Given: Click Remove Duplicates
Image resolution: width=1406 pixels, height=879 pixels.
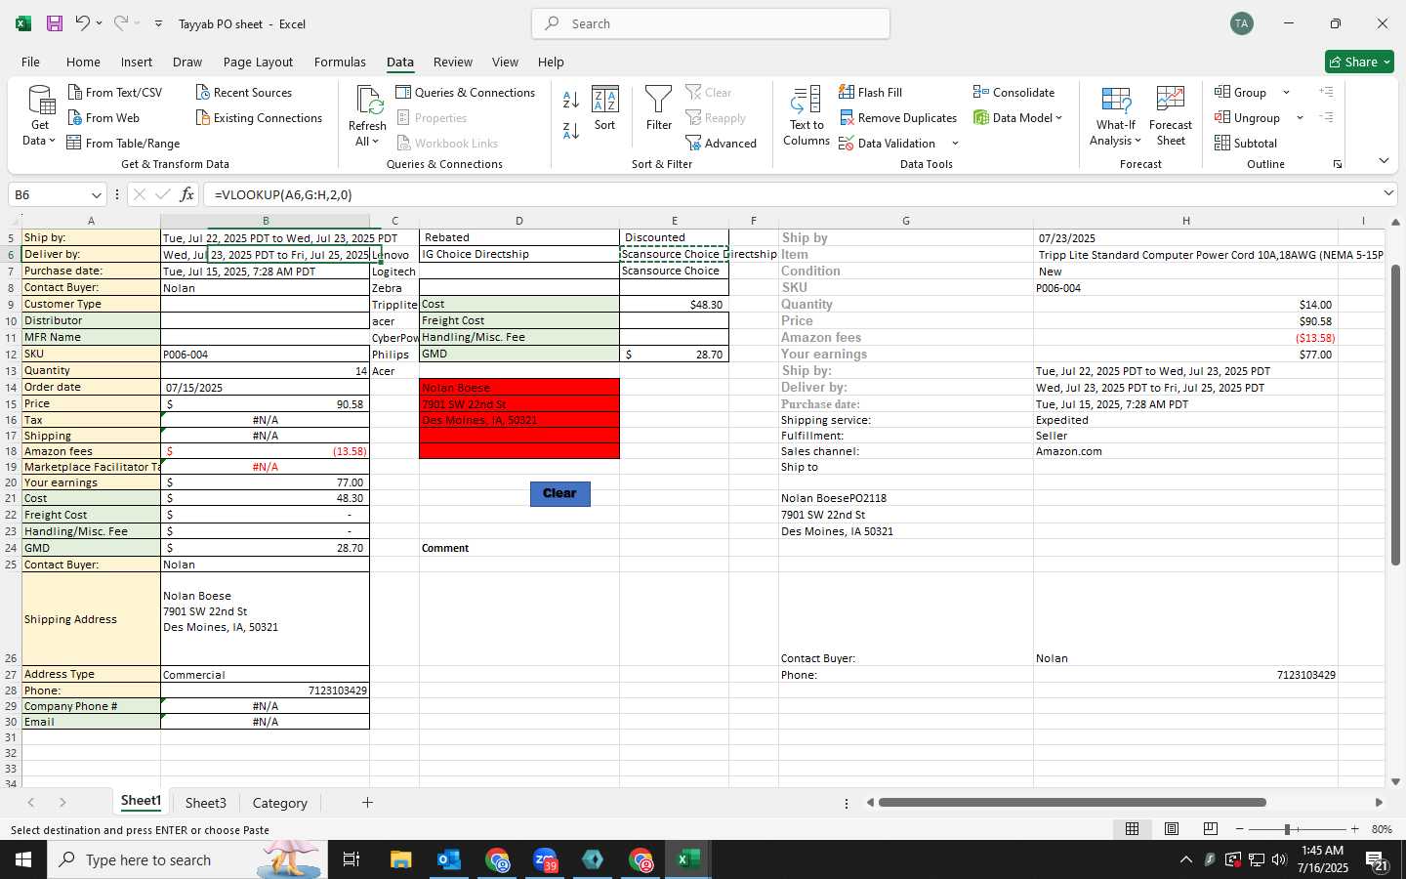Looking at the screenshot, I should point(898,117).
